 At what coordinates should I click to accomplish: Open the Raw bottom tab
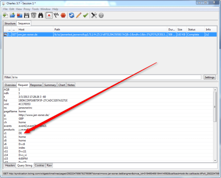pyautogui.click(x=49, y=165)
